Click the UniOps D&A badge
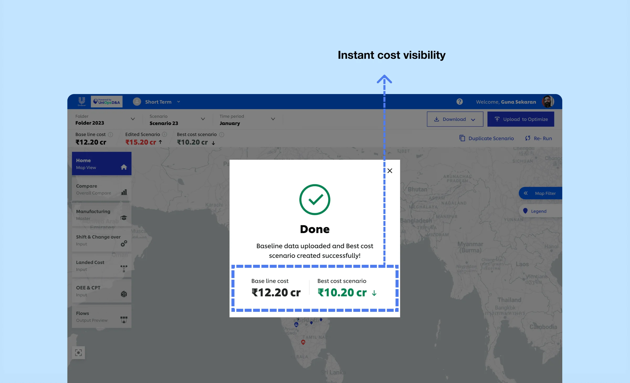 point(107,102)
